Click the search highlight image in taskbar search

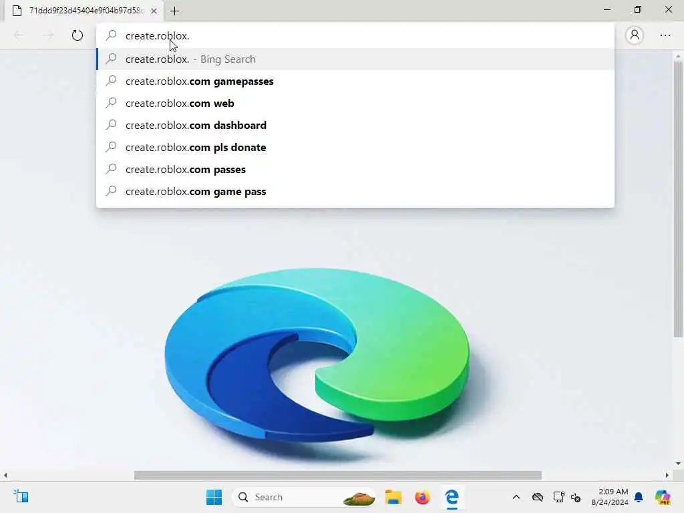pos(359,497)
